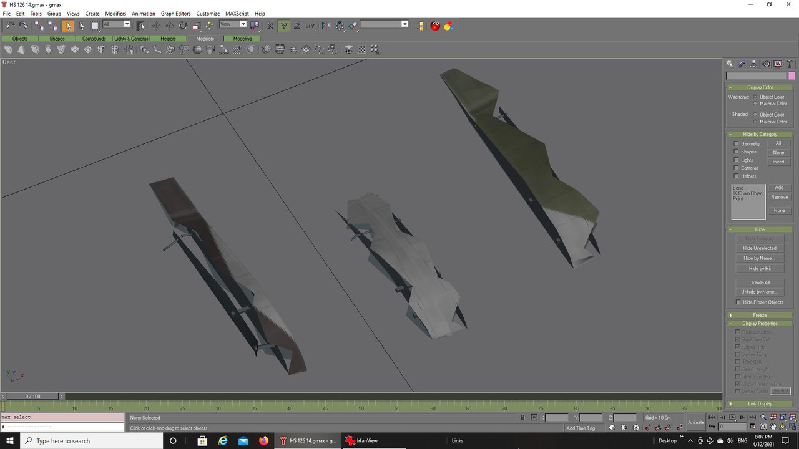This screenshot has height=449, width=799.
Task: Click the Undo arrow in the toolbar
Action: [10, 26]
